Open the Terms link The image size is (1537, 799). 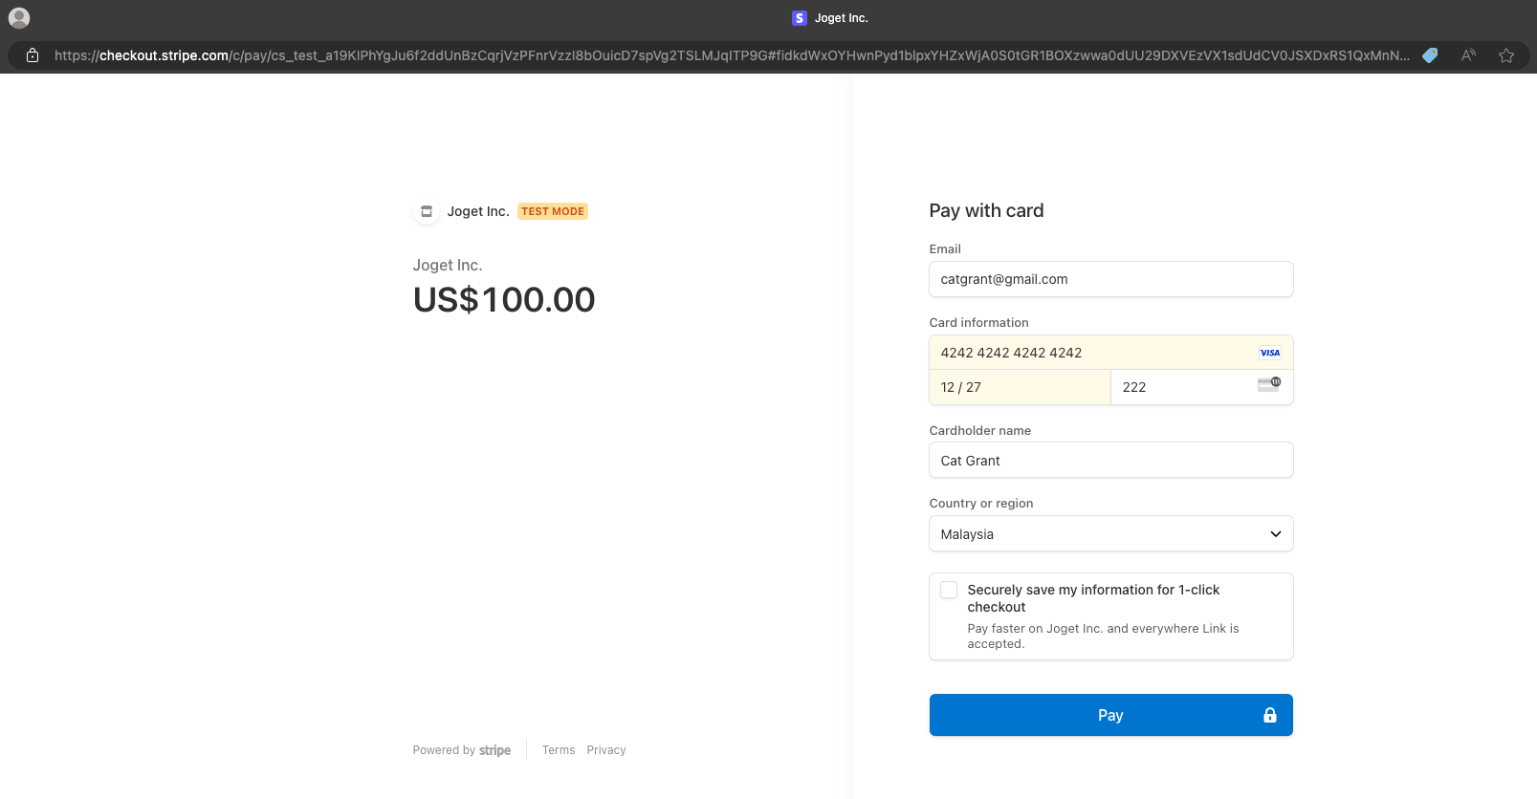559,750
